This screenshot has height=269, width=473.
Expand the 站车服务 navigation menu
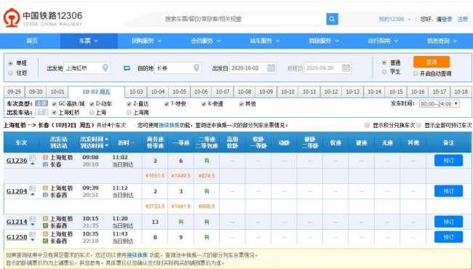265,41
